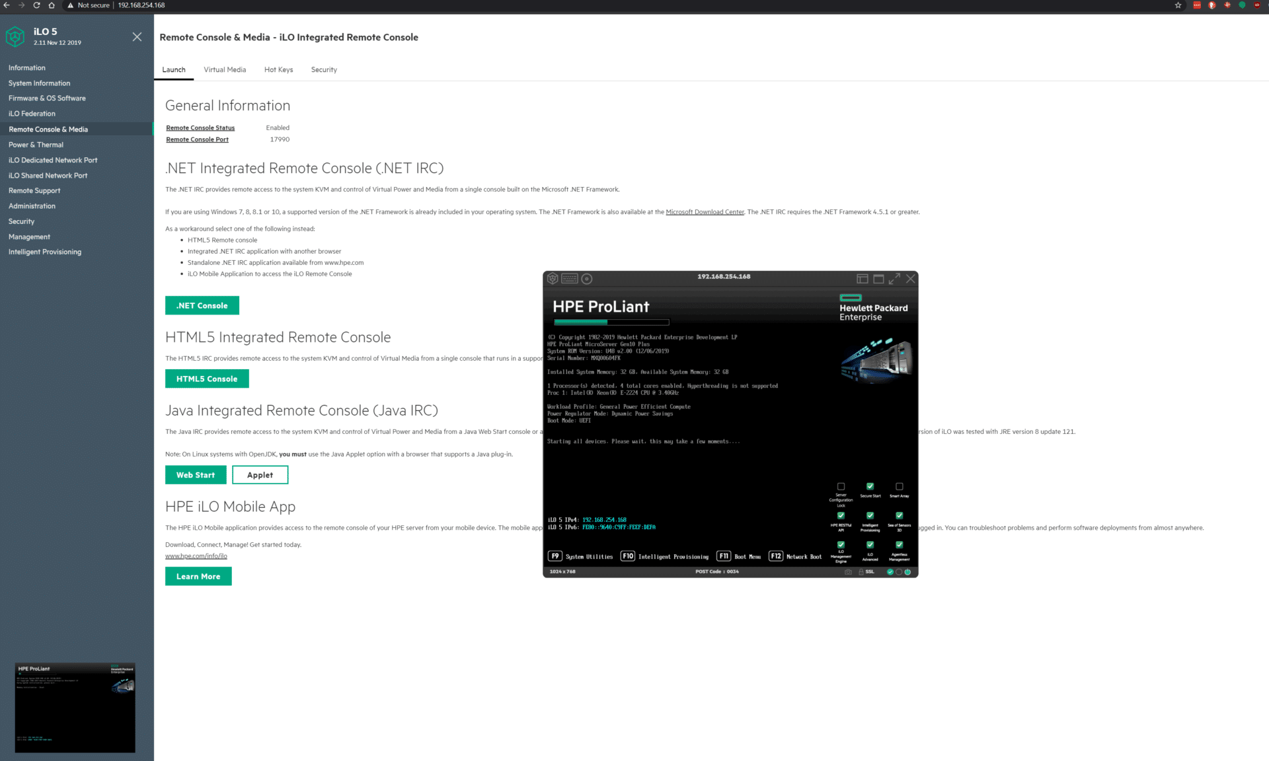Viewport: 1269px width, 761px height.
Task: Capture console screenshot with camera icon
Action: click(848, 572)
